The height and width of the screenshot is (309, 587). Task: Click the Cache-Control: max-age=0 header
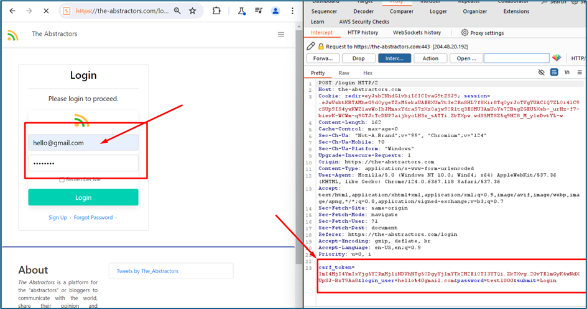point(358,129)
